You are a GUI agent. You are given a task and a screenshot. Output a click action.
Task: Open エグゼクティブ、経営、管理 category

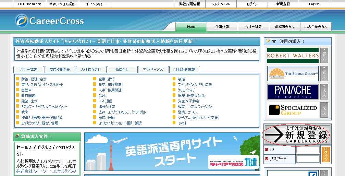[40, 123]
